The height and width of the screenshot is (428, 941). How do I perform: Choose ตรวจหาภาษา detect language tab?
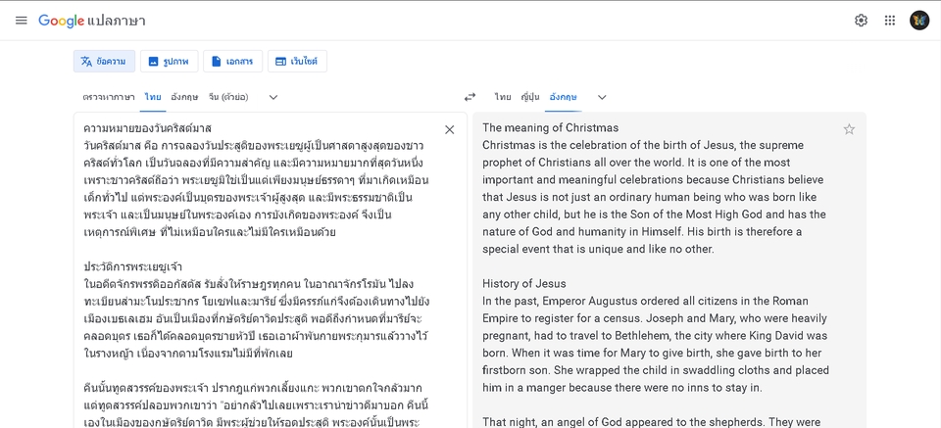click(x=109, y=97)
